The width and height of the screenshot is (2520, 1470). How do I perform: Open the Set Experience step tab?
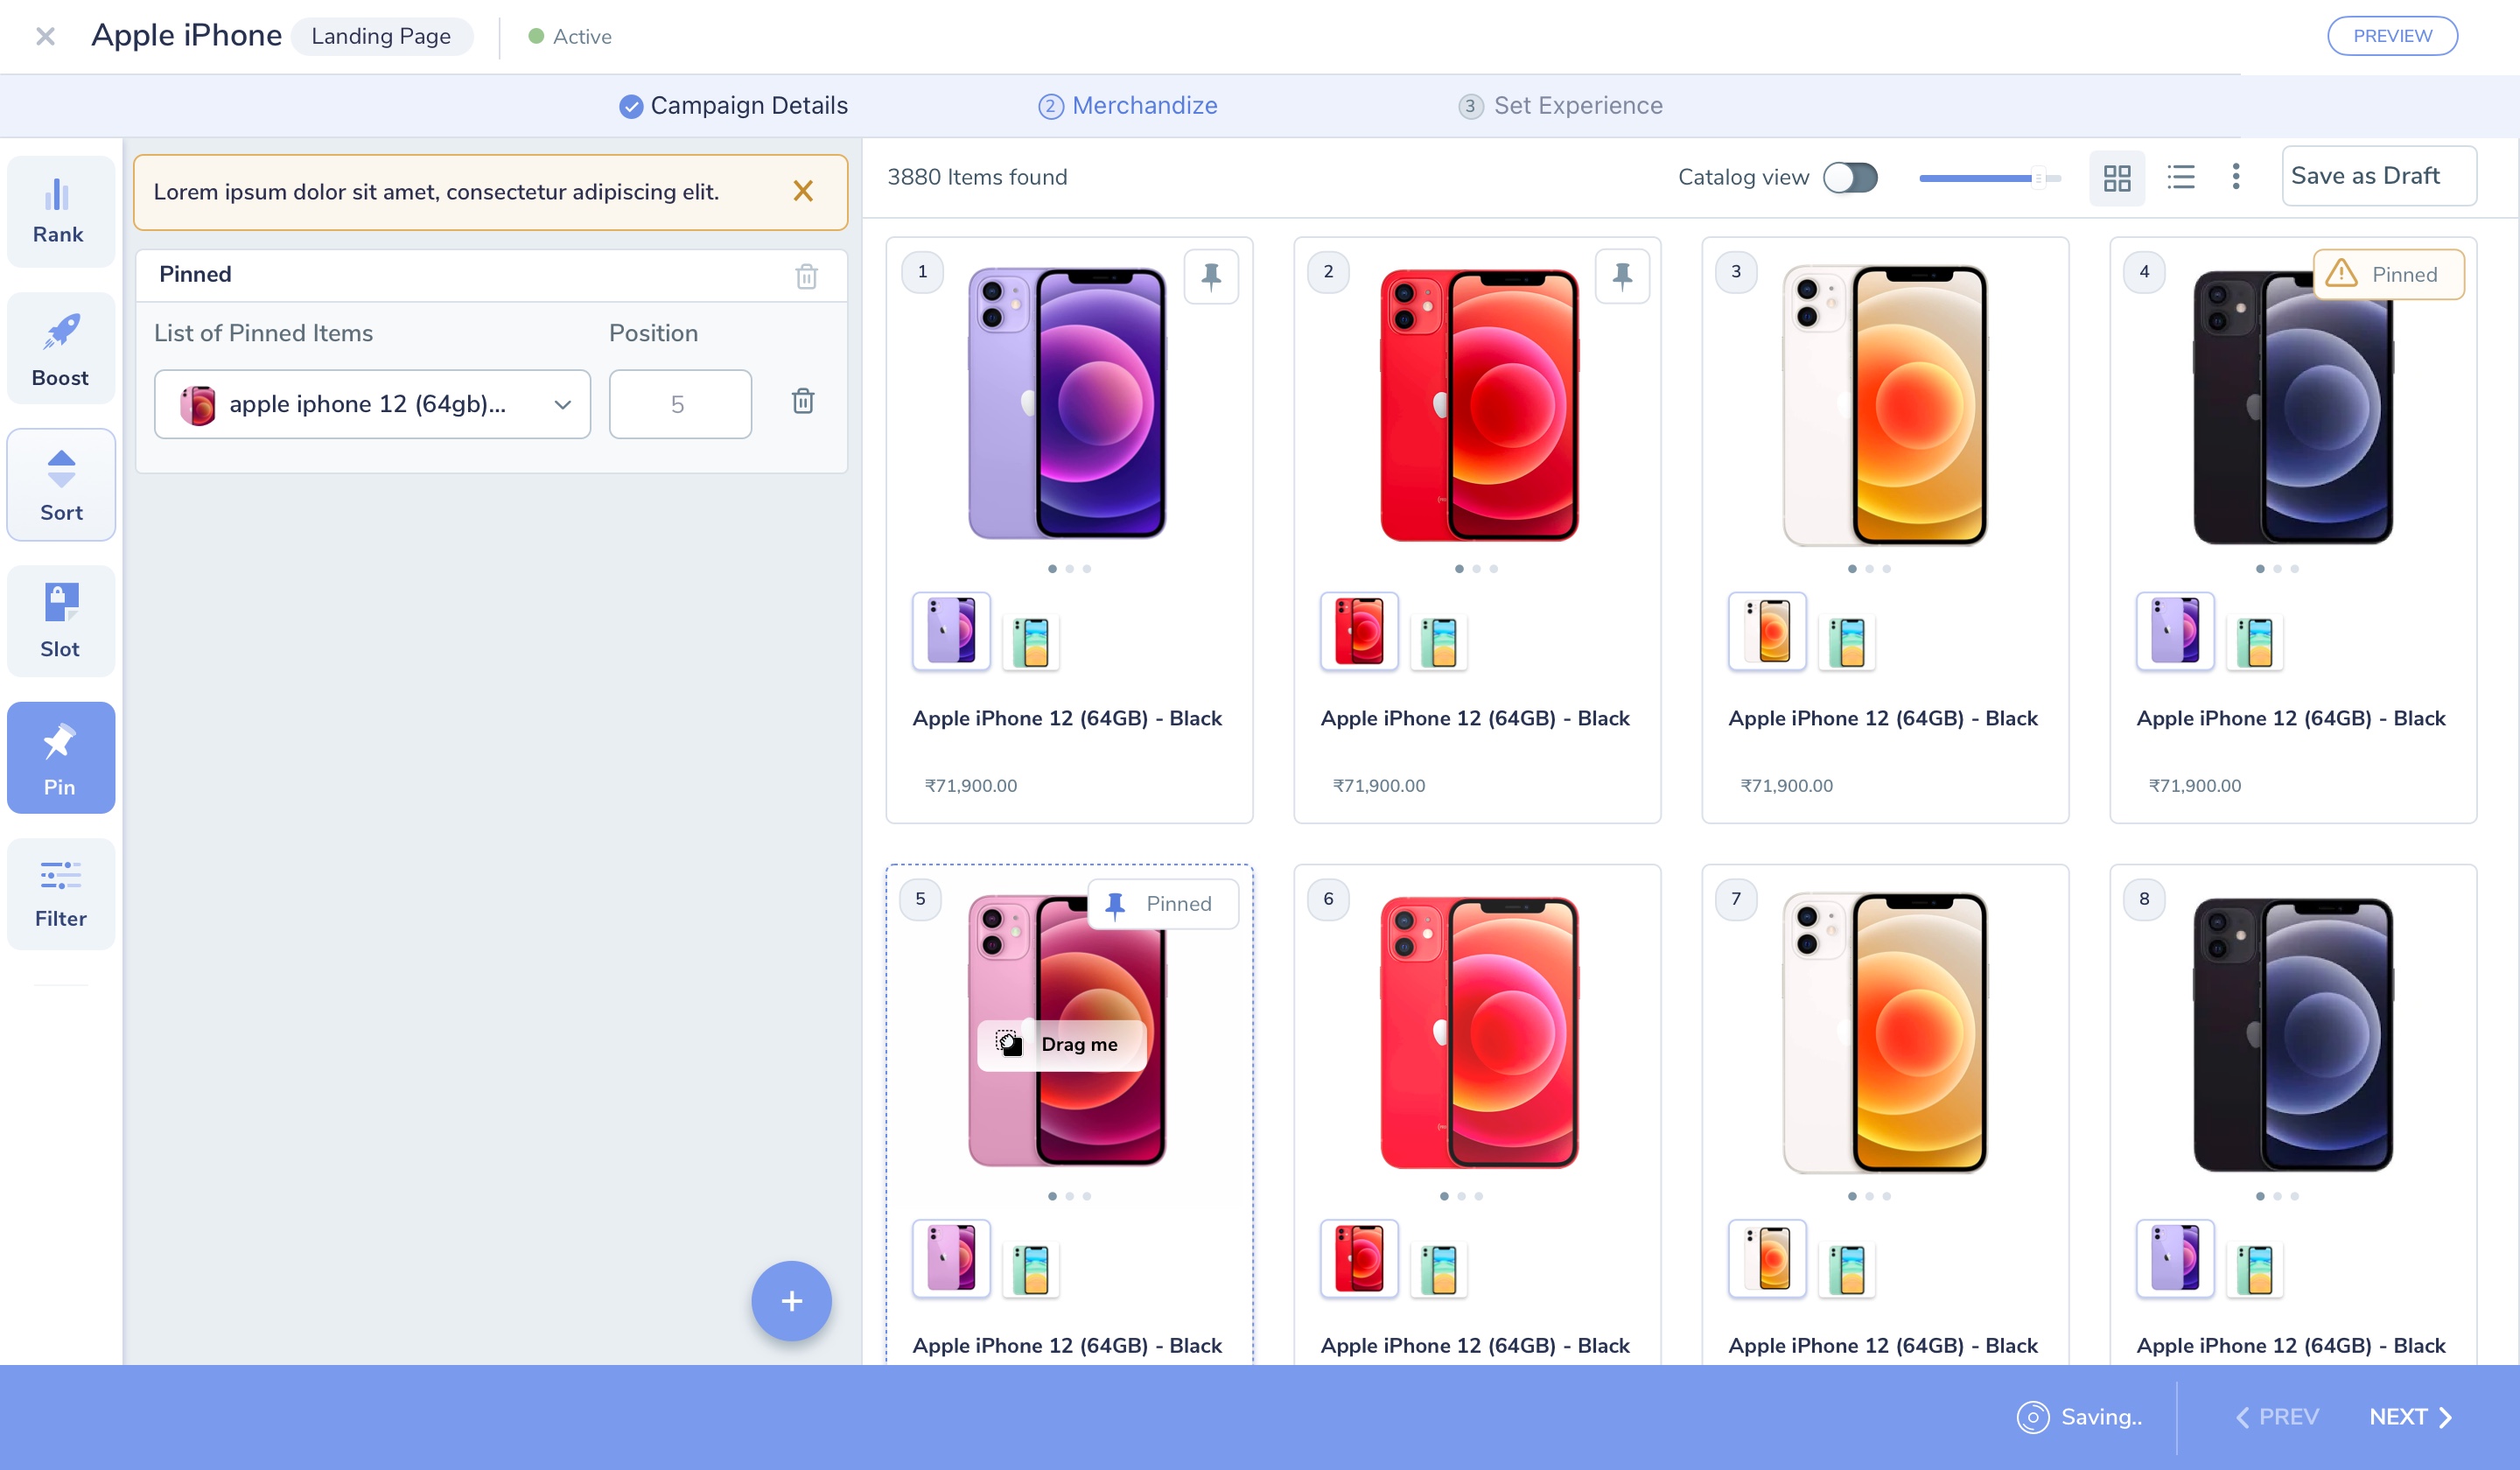point(1561,106)
